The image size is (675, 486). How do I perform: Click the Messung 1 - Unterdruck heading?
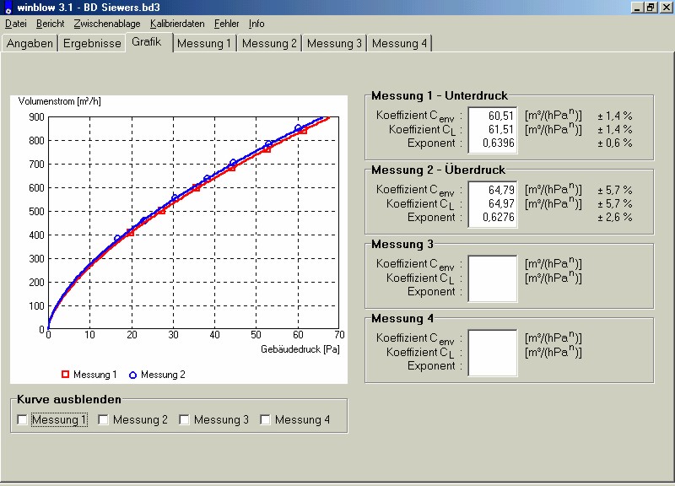pyautogui.click(x=440, y=95)
